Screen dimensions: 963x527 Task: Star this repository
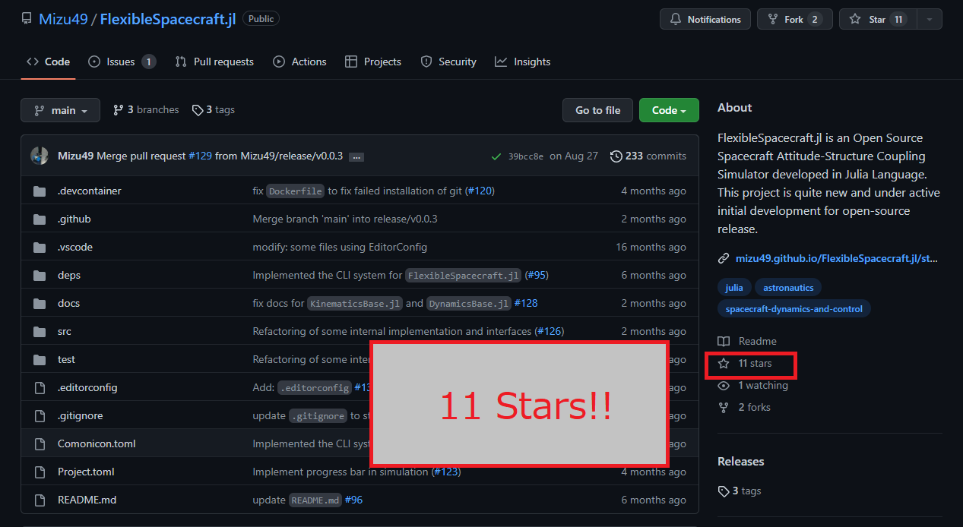(x=878, y=19)
